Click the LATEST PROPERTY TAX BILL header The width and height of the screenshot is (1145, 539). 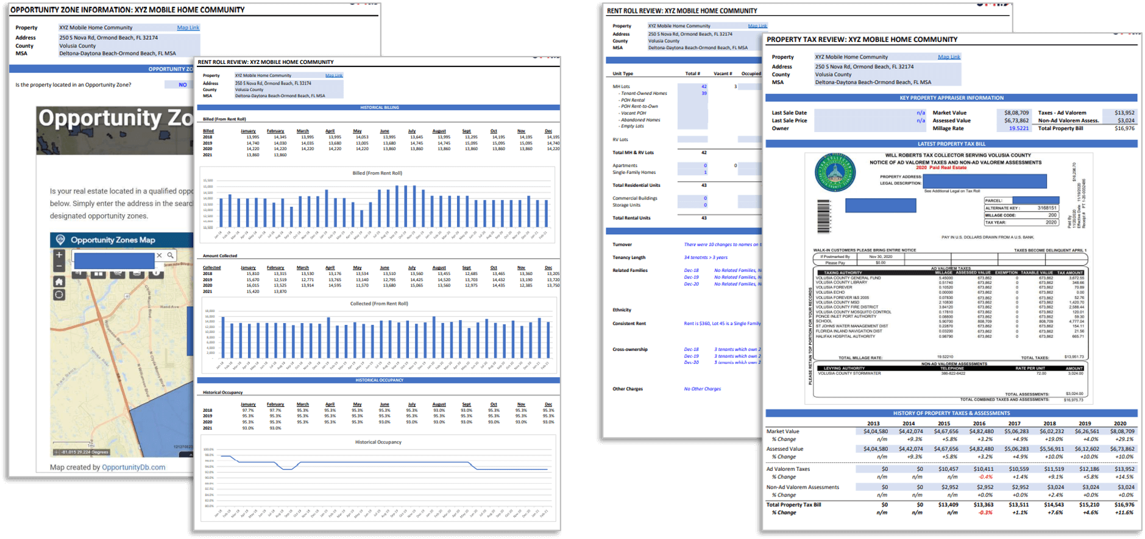pyautogui.click(x=951, y=144)
